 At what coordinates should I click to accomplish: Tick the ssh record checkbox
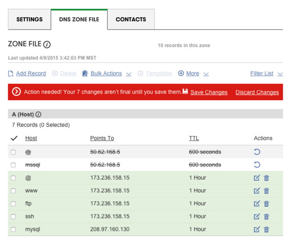coord(13,216)
